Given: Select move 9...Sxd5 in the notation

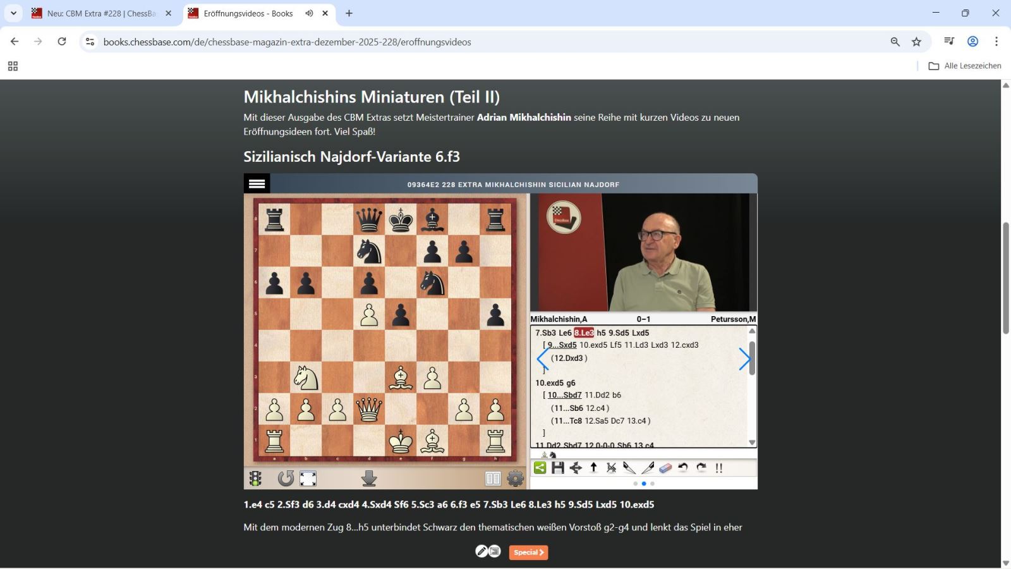Looking at the screenshot, I should point(562,345).
